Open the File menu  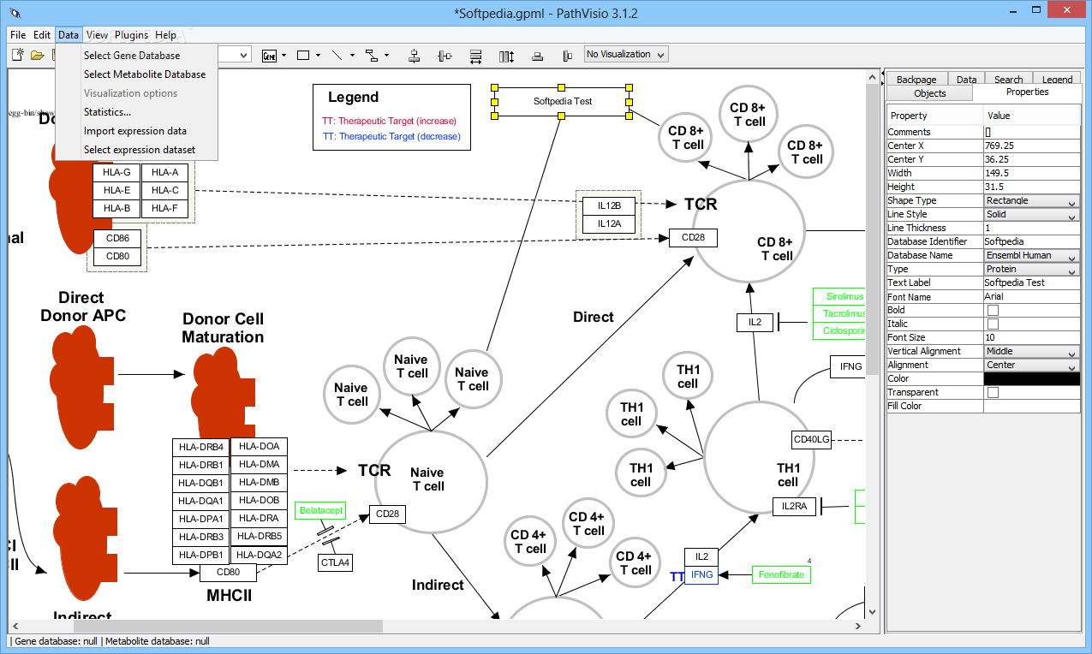18,35
